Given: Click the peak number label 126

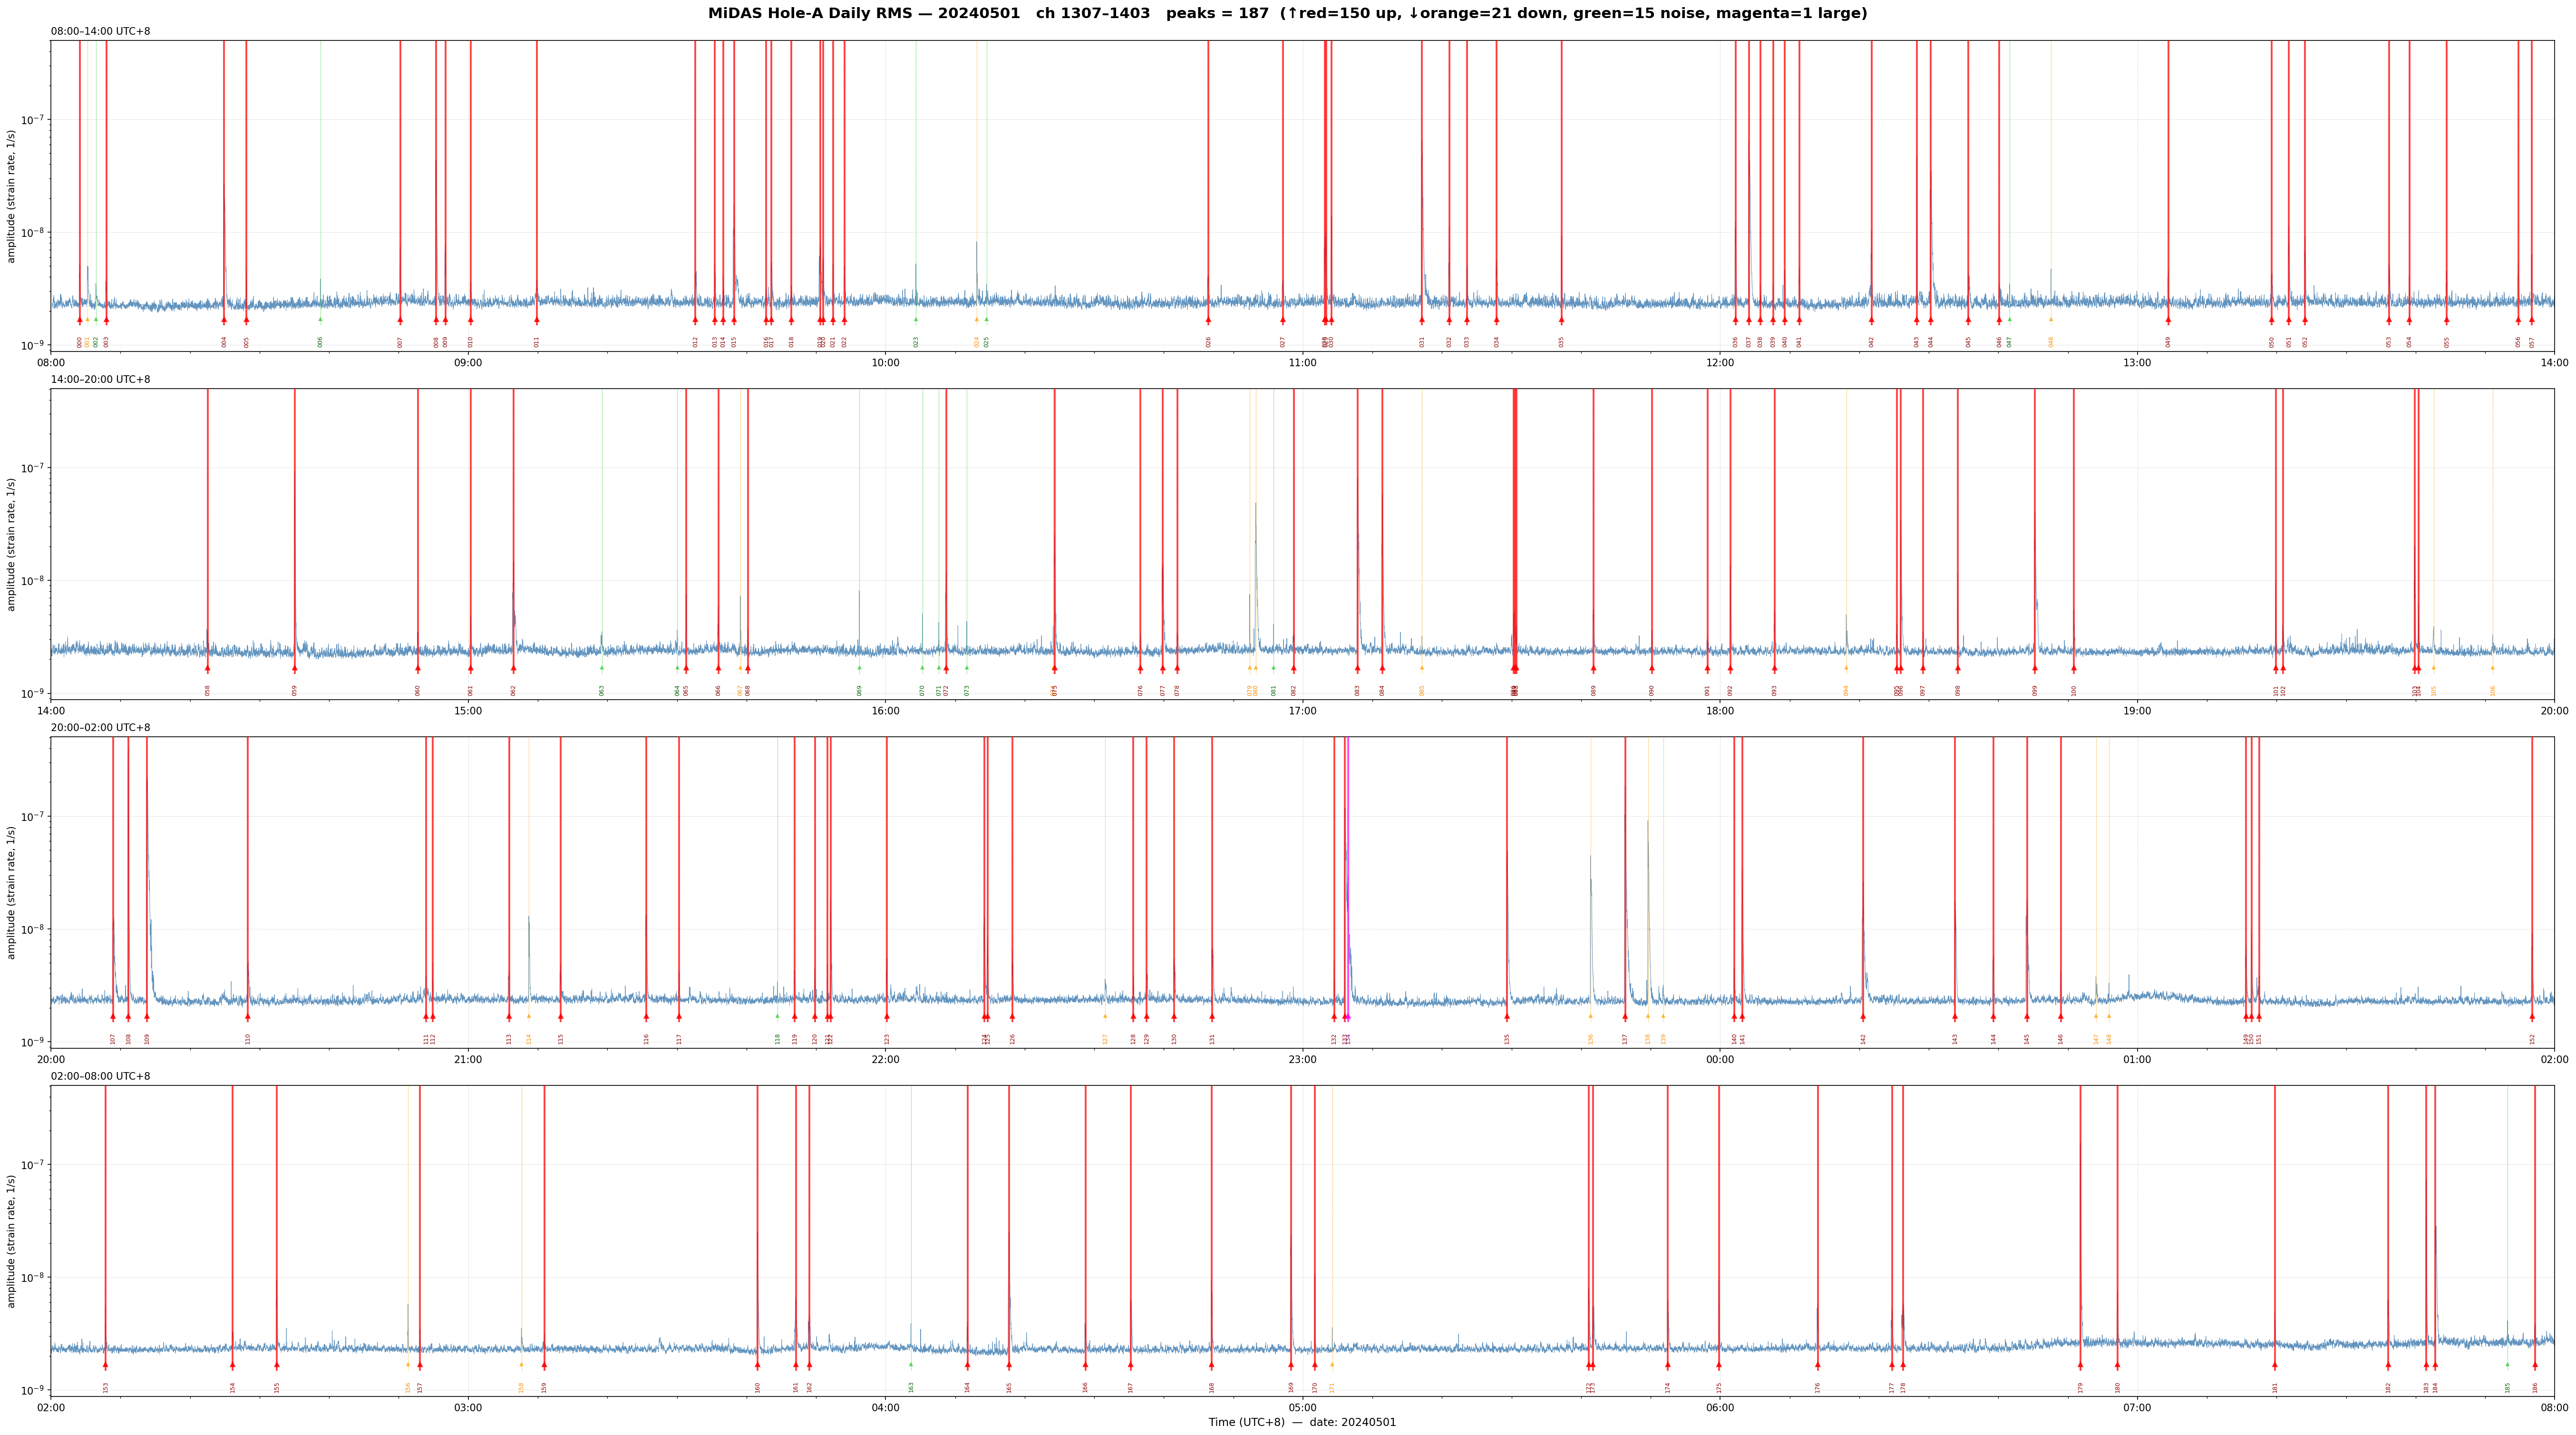Looking at the screenshot, I should click(1012, 1039).
